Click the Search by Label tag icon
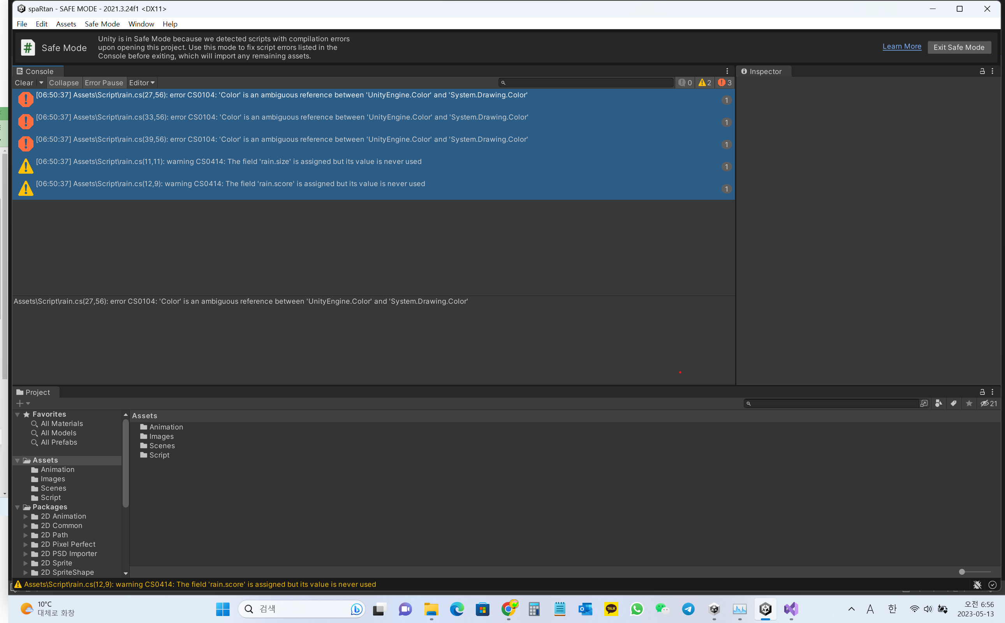Screen dimensions: 1005x623 (x=954, y=403)
